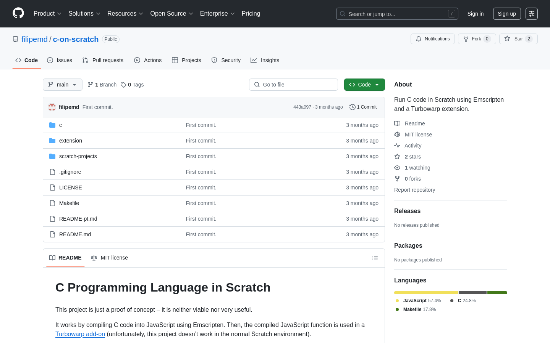Select the README tab

pos(65,258)
